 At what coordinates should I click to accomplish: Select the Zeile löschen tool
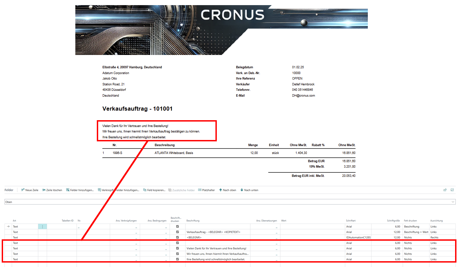pos(44,190)
